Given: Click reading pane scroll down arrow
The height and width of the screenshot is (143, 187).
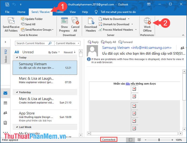Looking at the screenshot, I should click(x=184, y=129).
